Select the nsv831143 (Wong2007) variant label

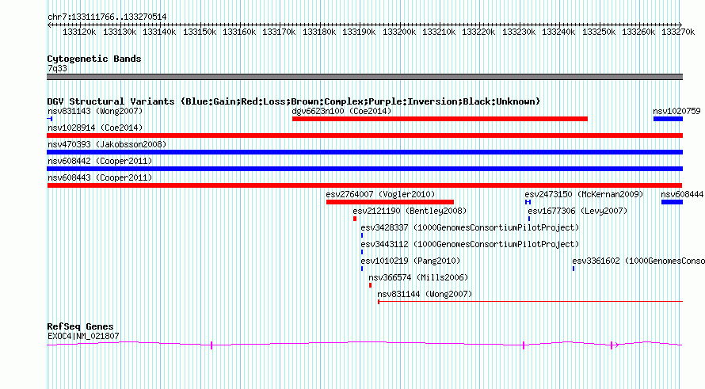95,111
